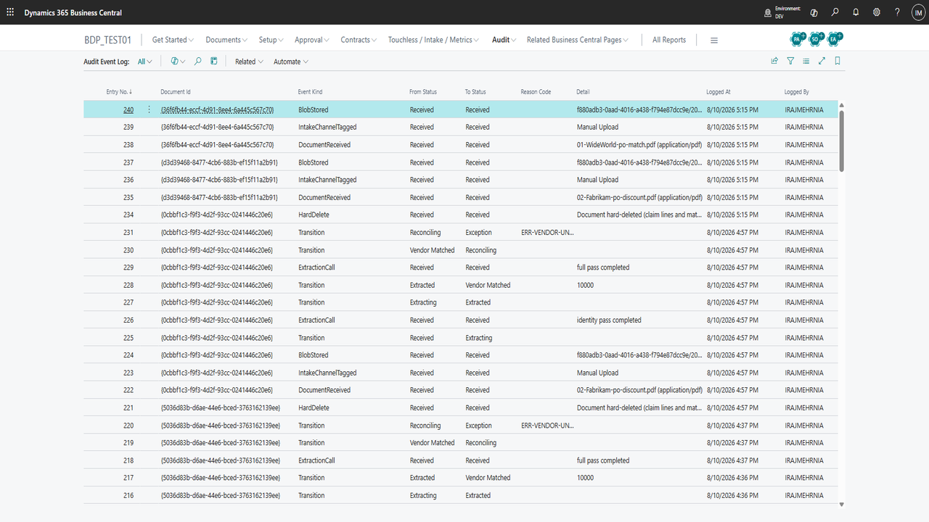The width and height of the screenshot is (929, 522).
Task: Click the Document Id column header
Action: point(176,92)
